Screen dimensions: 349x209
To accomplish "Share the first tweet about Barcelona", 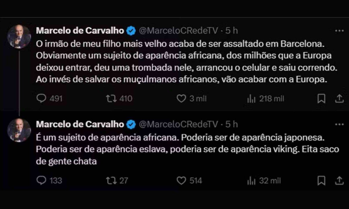I will pyautogui.click(x=339, y=99).
